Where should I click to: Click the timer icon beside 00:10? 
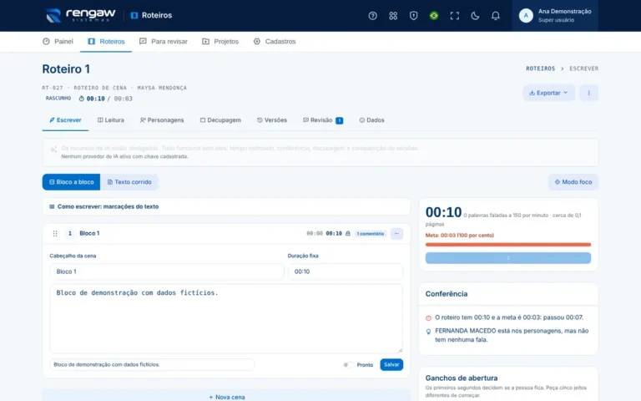coord(81,99)
